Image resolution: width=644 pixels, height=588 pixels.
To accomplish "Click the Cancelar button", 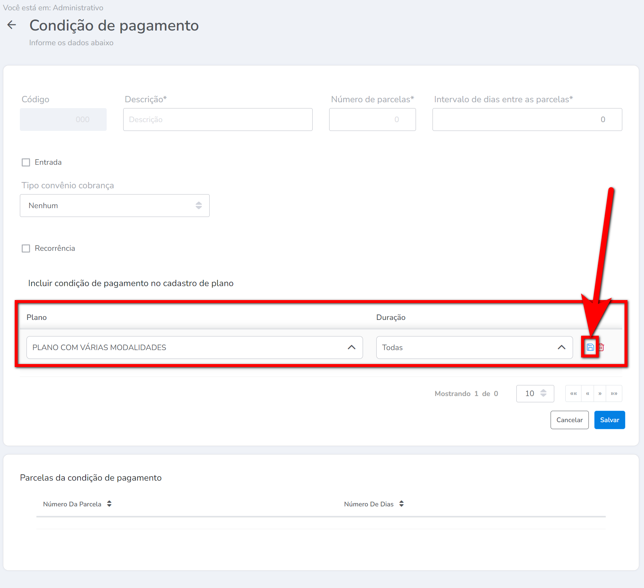I will click(x=569, y=420).
